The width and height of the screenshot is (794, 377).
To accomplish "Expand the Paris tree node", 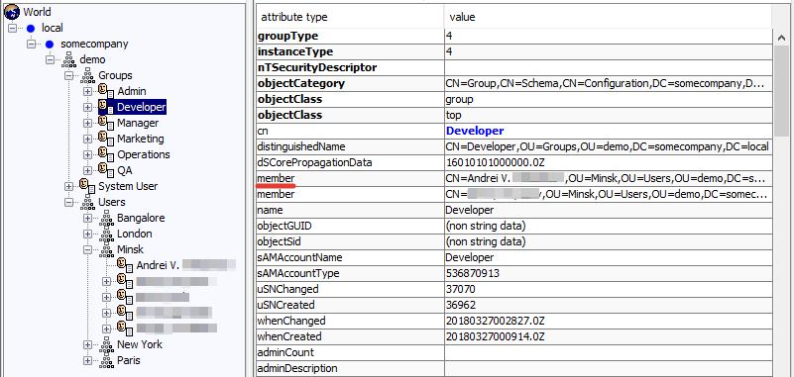I will [x=87, y=361].
